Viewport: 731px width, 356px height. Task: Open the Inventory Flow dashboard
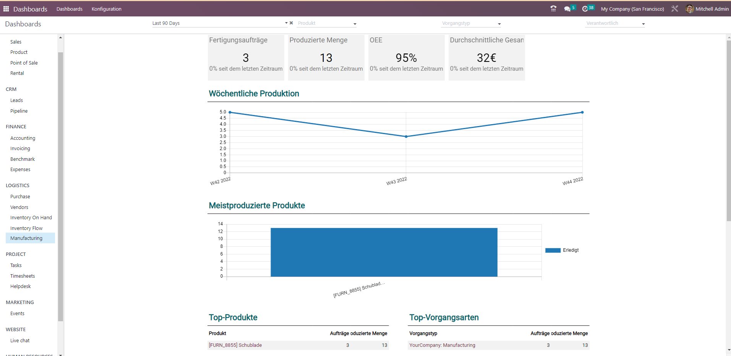tap(26, 228)
